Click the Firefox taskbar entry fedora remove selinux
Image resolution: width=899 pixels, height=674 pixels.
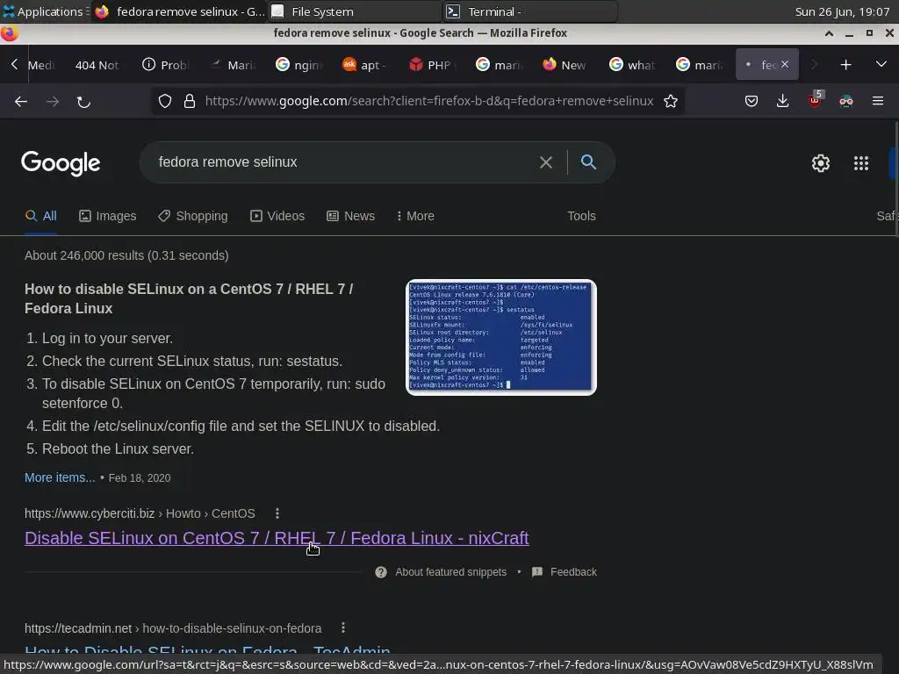179,11
